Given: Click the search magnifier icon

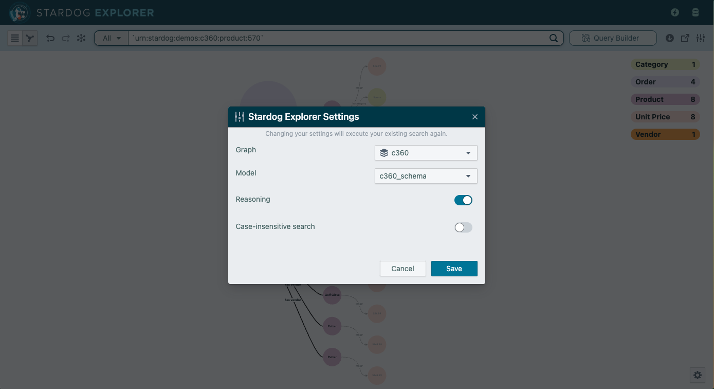Looking at the screenshot, I should coord(553,38).
